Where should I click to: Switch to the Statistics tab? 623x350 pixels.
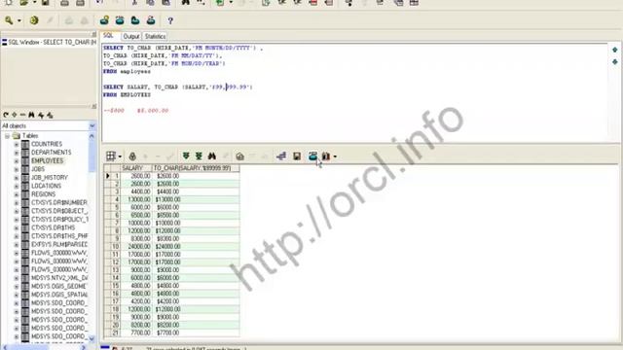[x=155, y=37]
